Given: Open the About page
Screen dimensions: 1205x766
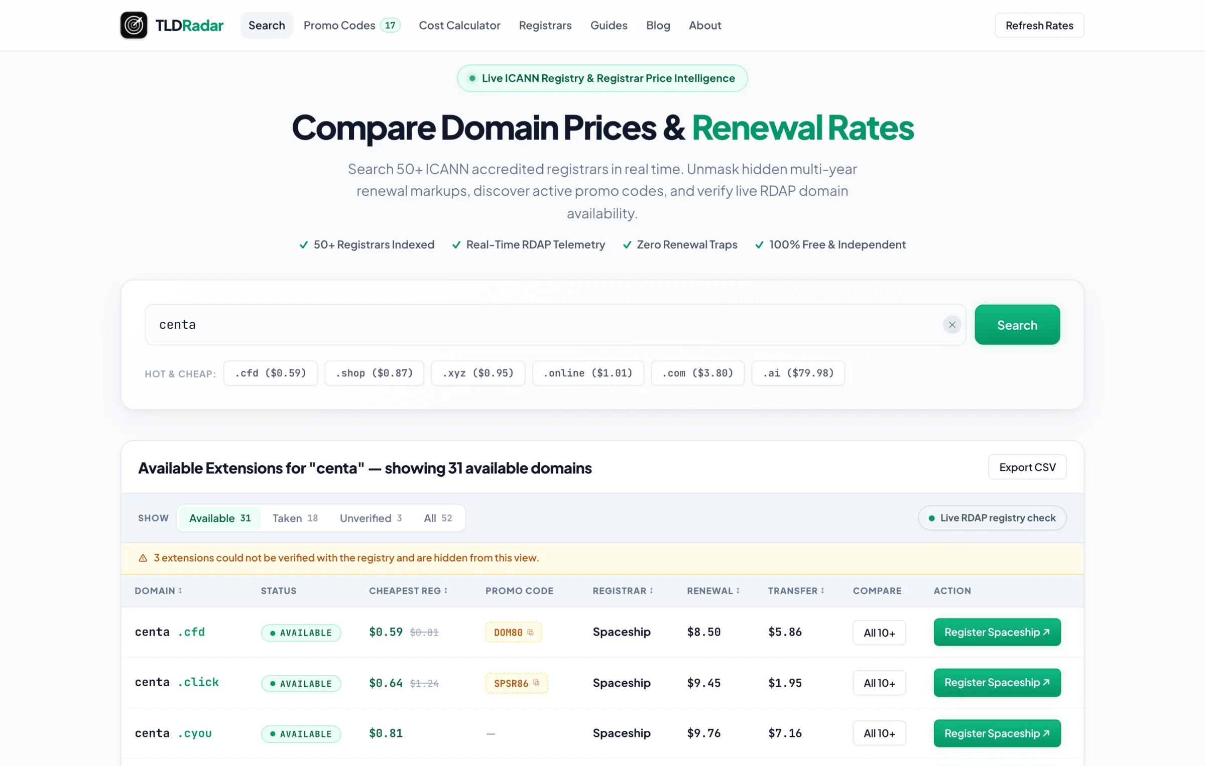Looking at the screenshot, I should [705, 25].
